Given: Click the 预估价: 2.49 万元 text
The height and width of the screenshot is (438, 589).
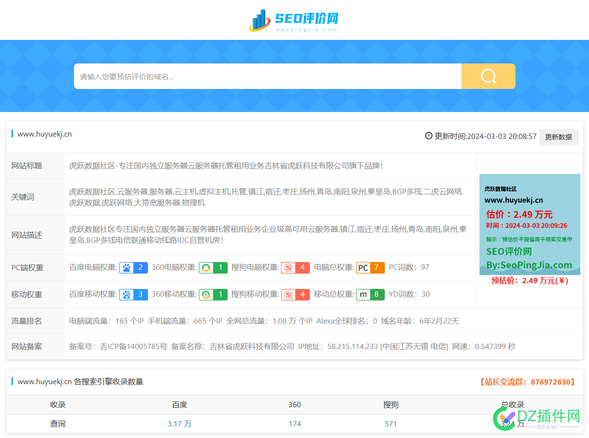Looking at the screenshot, I should pos(530,280).
